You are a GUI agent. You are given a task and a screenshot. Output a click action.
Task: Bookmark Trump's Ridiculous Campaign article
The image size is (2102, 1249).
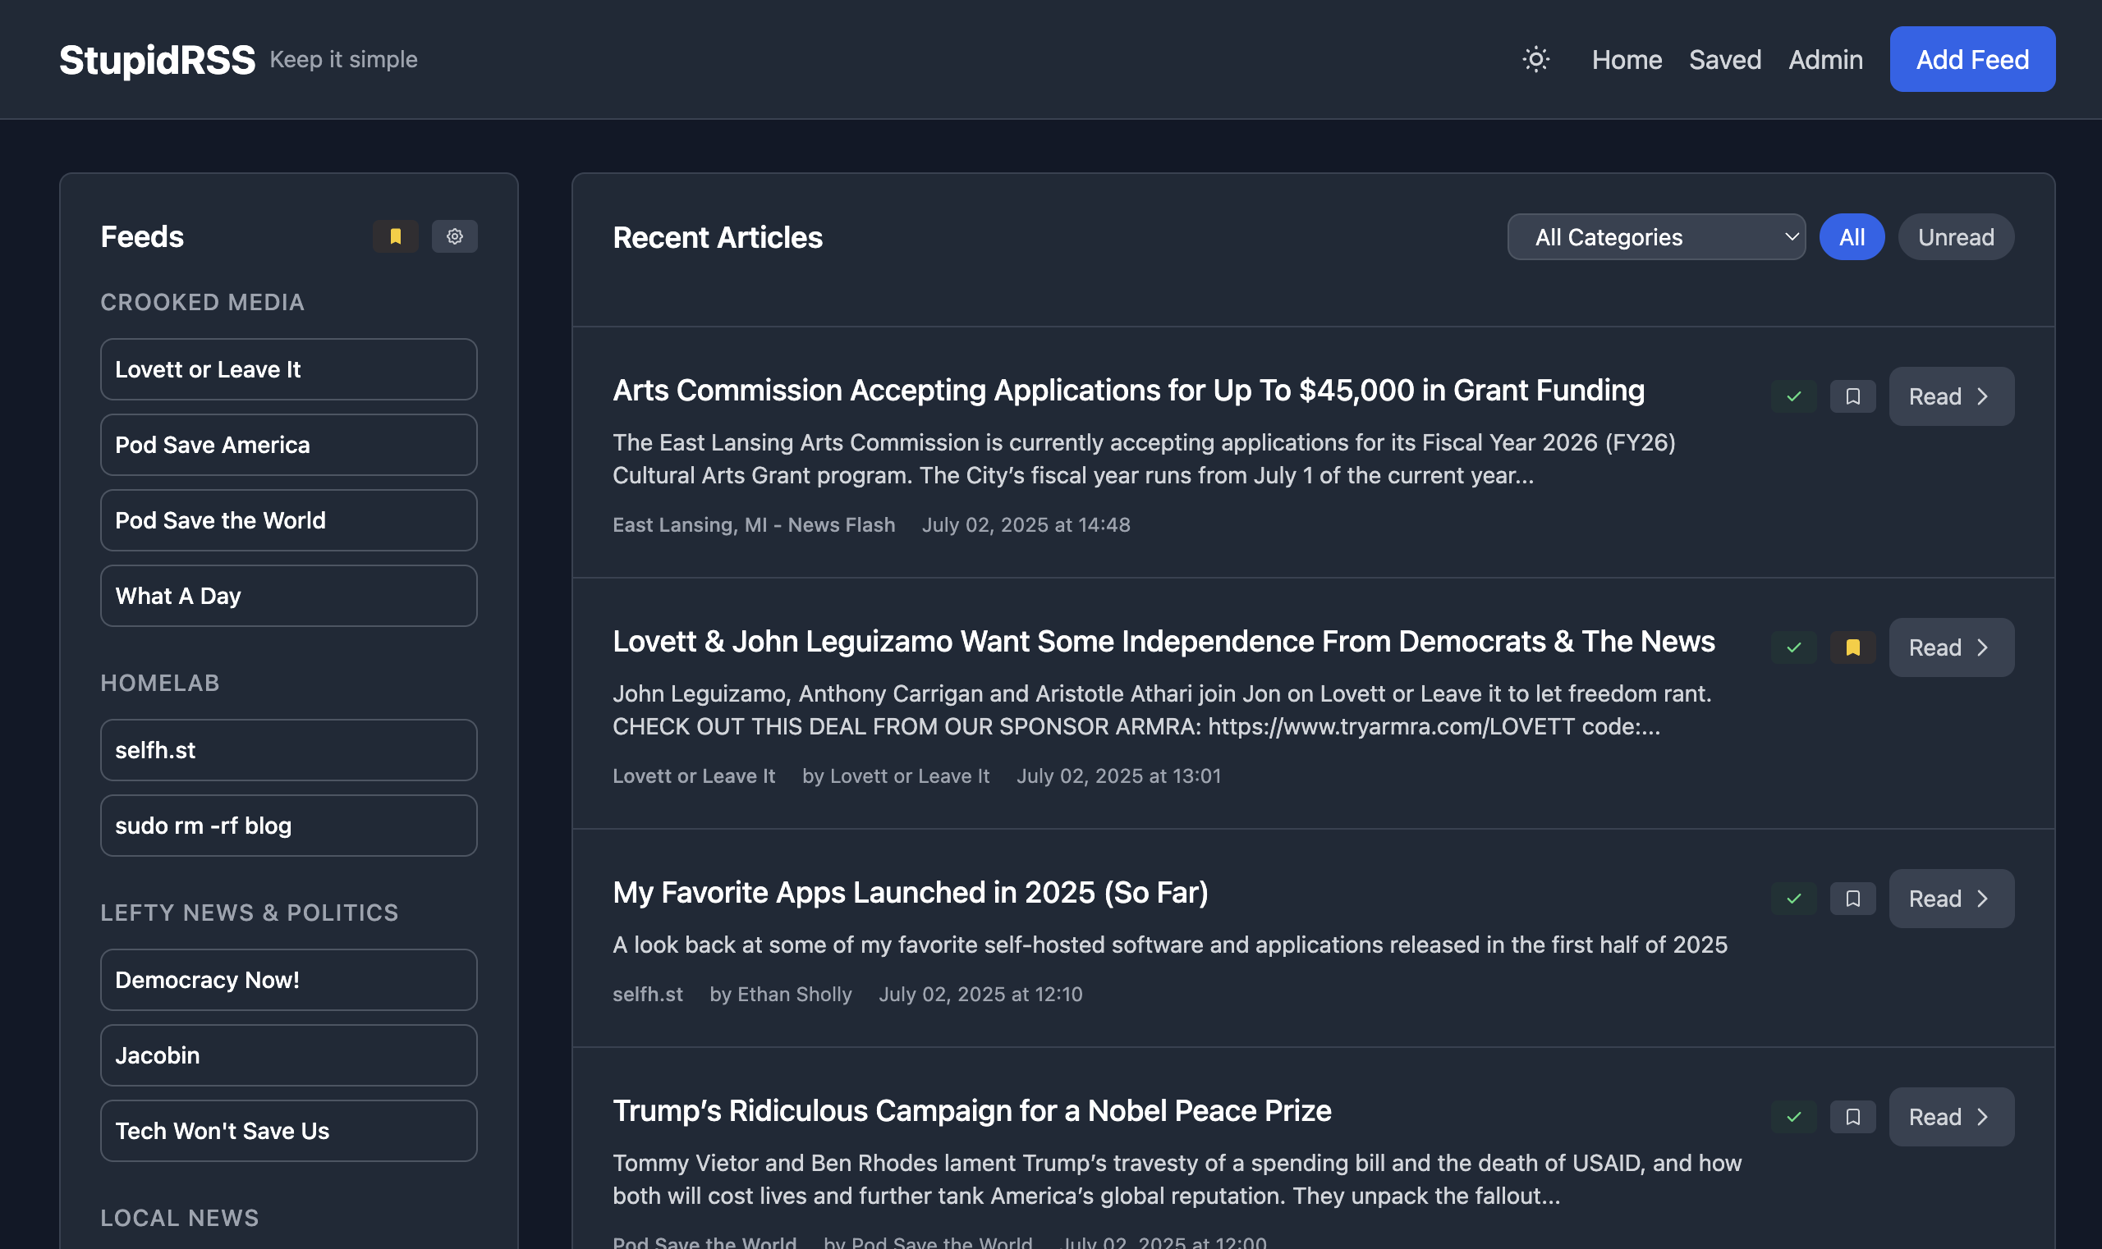(x=1852, y=1117)
